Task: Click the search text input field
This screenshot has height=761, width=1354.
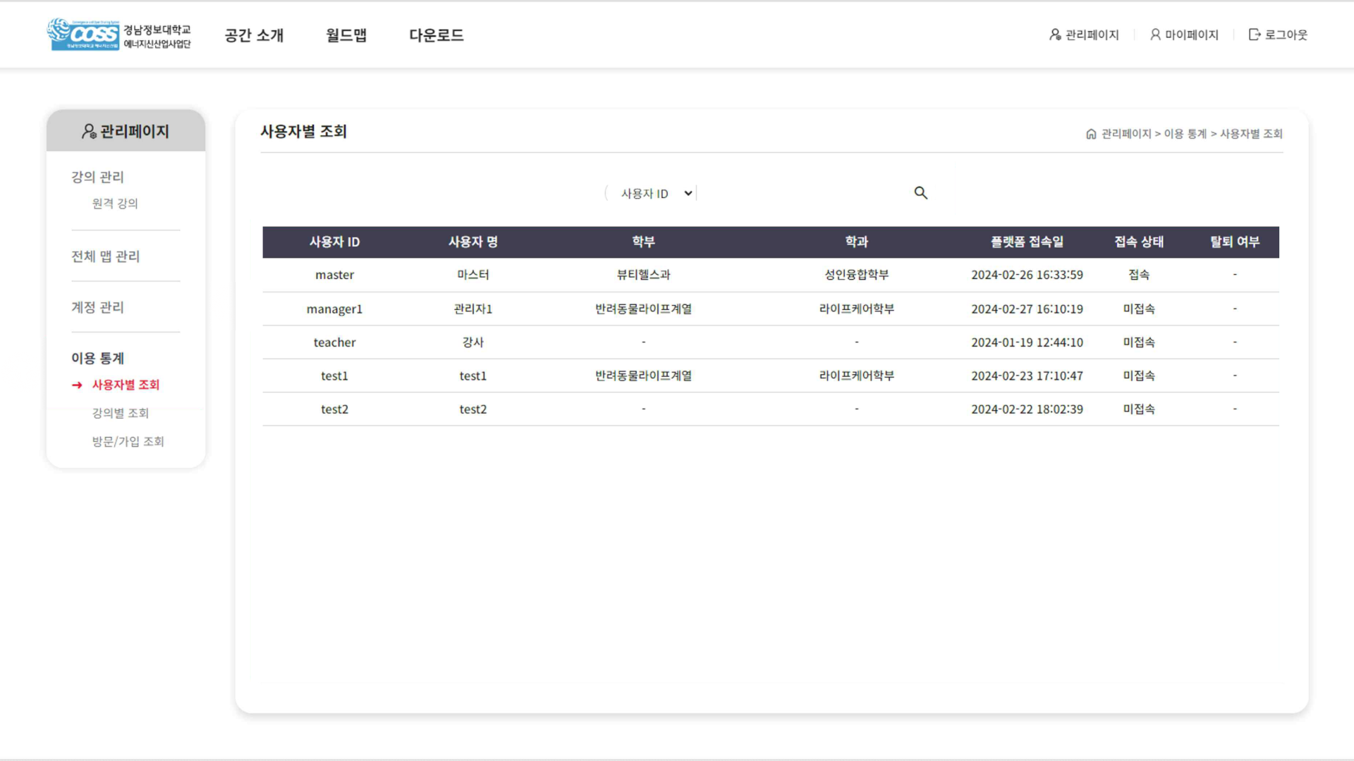Action: point(803,193)
